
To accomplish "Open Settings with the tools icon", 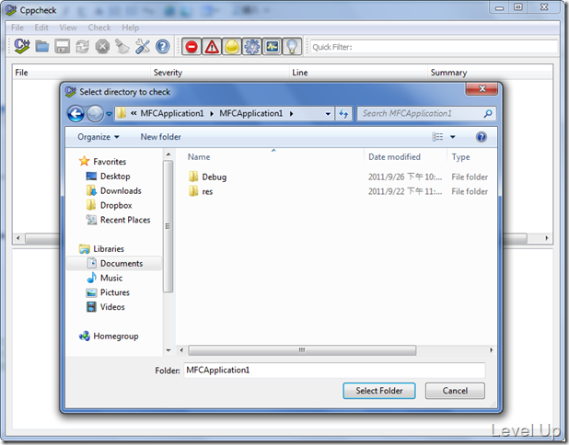I will (x=143, y=47).
